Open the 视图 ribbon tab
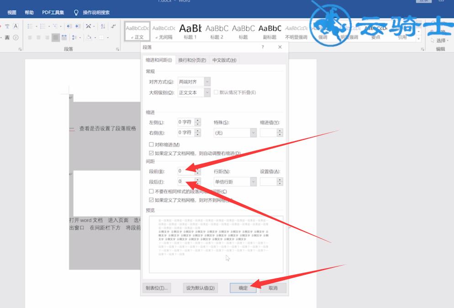Image resolution: width=454 pixels, height=308 pixels. (12, 12)
